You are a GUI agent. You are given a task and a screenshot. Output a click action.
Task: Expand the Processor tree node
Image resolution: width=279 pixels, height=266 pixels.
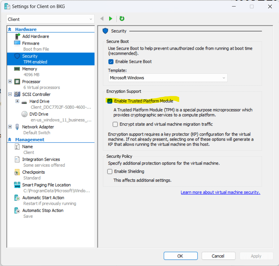10,82
